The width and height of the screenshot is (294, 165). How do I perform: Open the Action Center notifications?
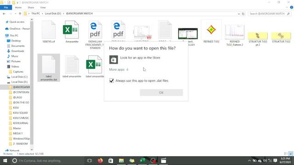pyautogui.click(x=275, y=161)
